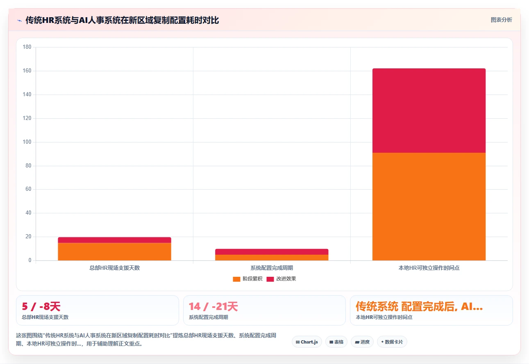Click the 阶段累积 legend label
The height and width of the screenshot is (364, 529).
tap(252, 279)
